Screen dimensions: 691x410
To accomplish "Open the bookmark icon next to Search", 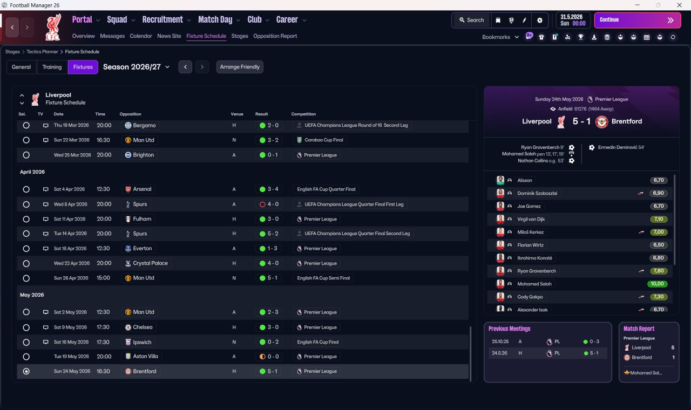I will tap(498, 20).
